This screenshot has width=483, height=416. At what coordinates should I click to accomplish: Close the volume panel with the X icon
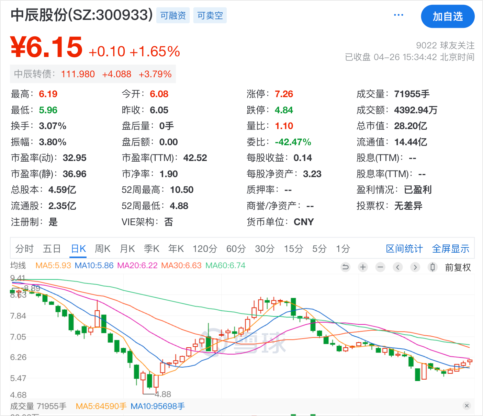[467, 406]
